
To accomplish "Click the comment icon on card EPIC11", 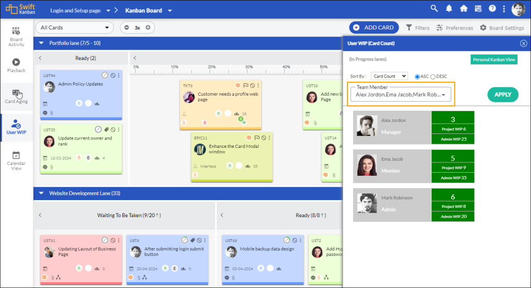I will [x=249, y=138].
